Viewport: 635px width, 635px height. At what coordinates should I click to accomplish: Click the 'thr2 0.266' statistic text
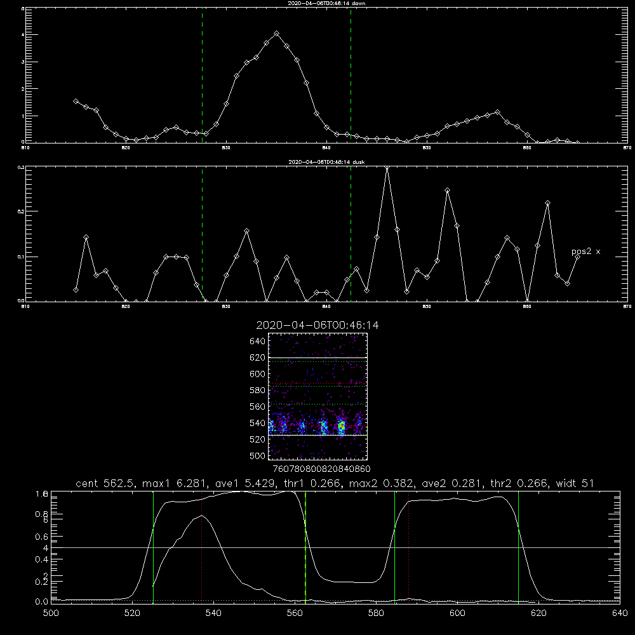pos(519,483)
